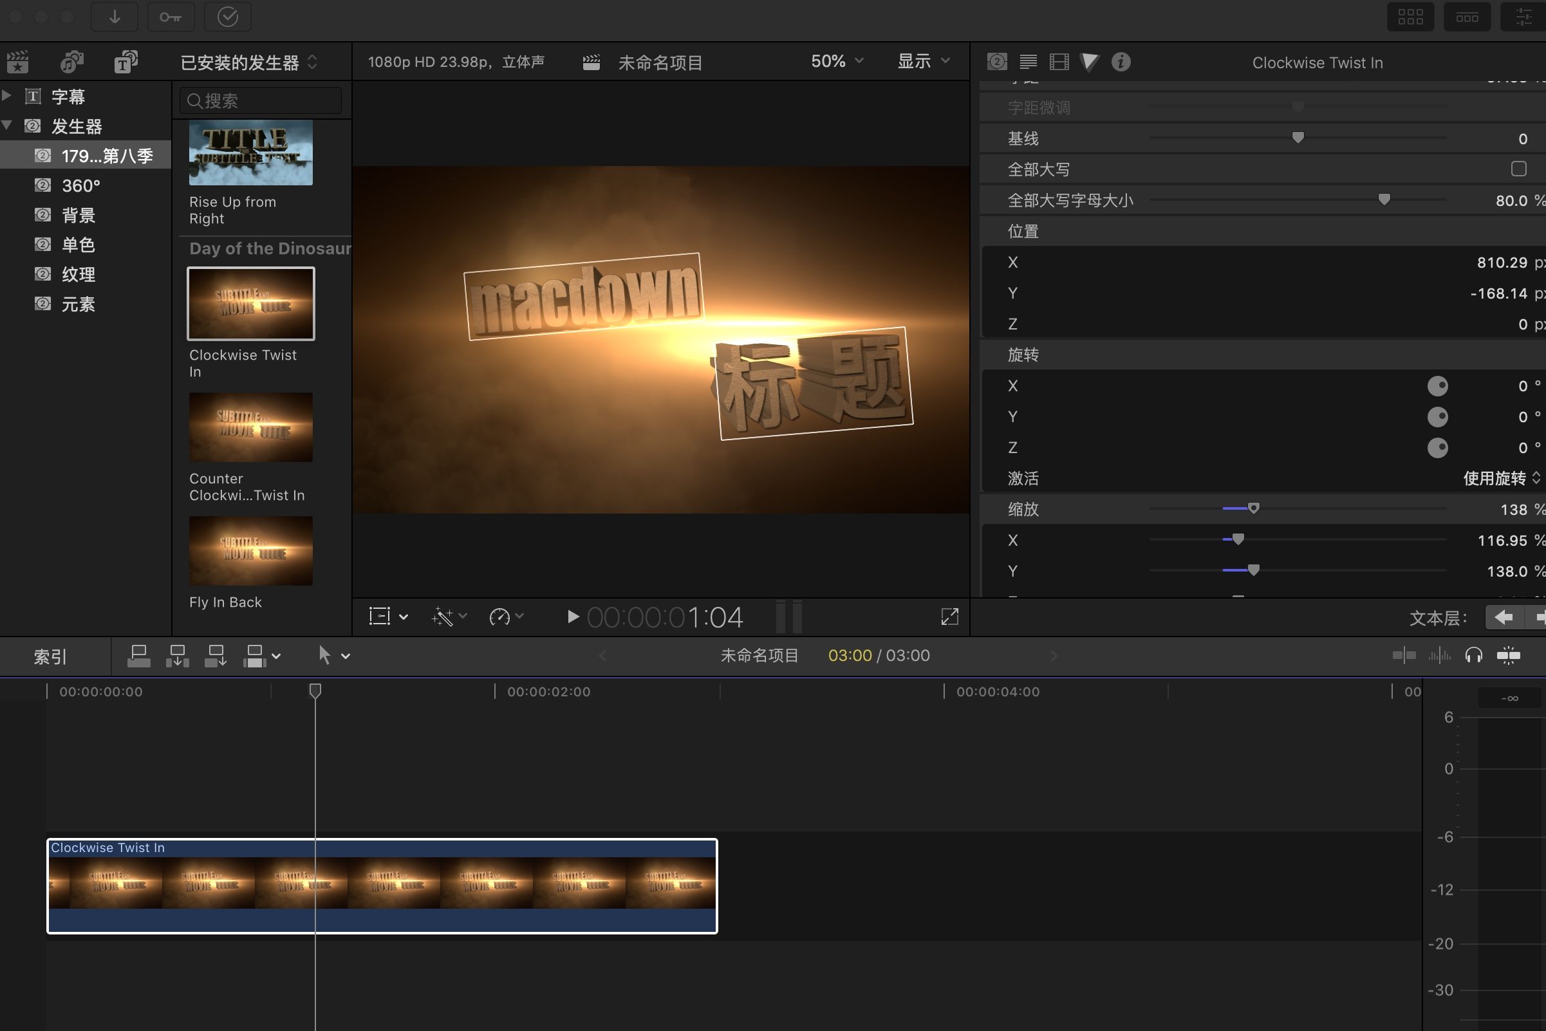Open the 索引 timeline index
The height and width of the screenshot is (1031, 1546).
click(51, 656)
